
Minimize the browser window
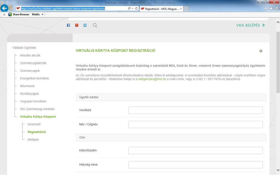[260, 2]
